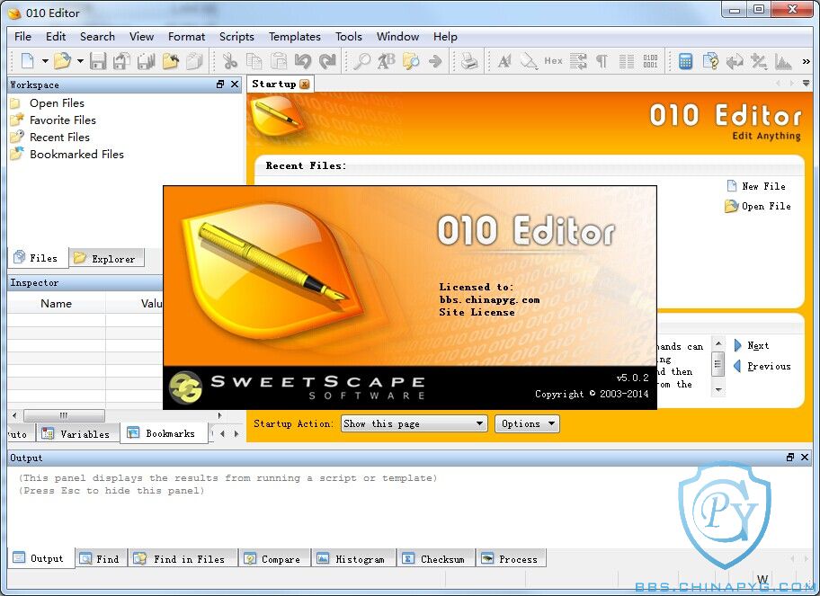Click the Save floppy disk icon
This screenshot has width=820, height=596.
point(98,61)
